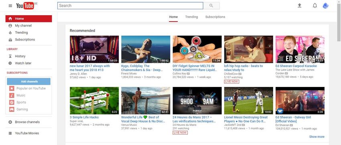Open the account avatar menu
This screenshot has height=145, width=341.
(325, 6)
